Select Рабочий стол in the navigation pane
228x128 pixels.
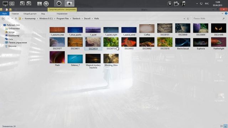point(13,25)
